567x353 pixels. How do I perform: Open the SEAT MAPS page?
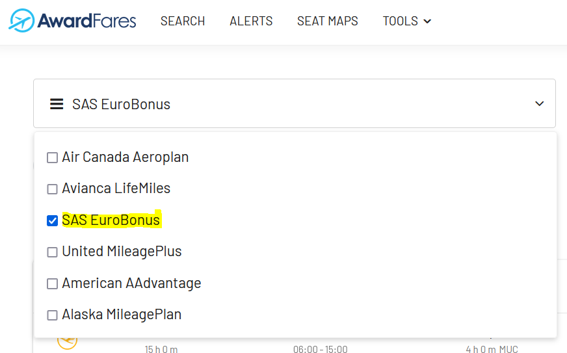(328, 21)
